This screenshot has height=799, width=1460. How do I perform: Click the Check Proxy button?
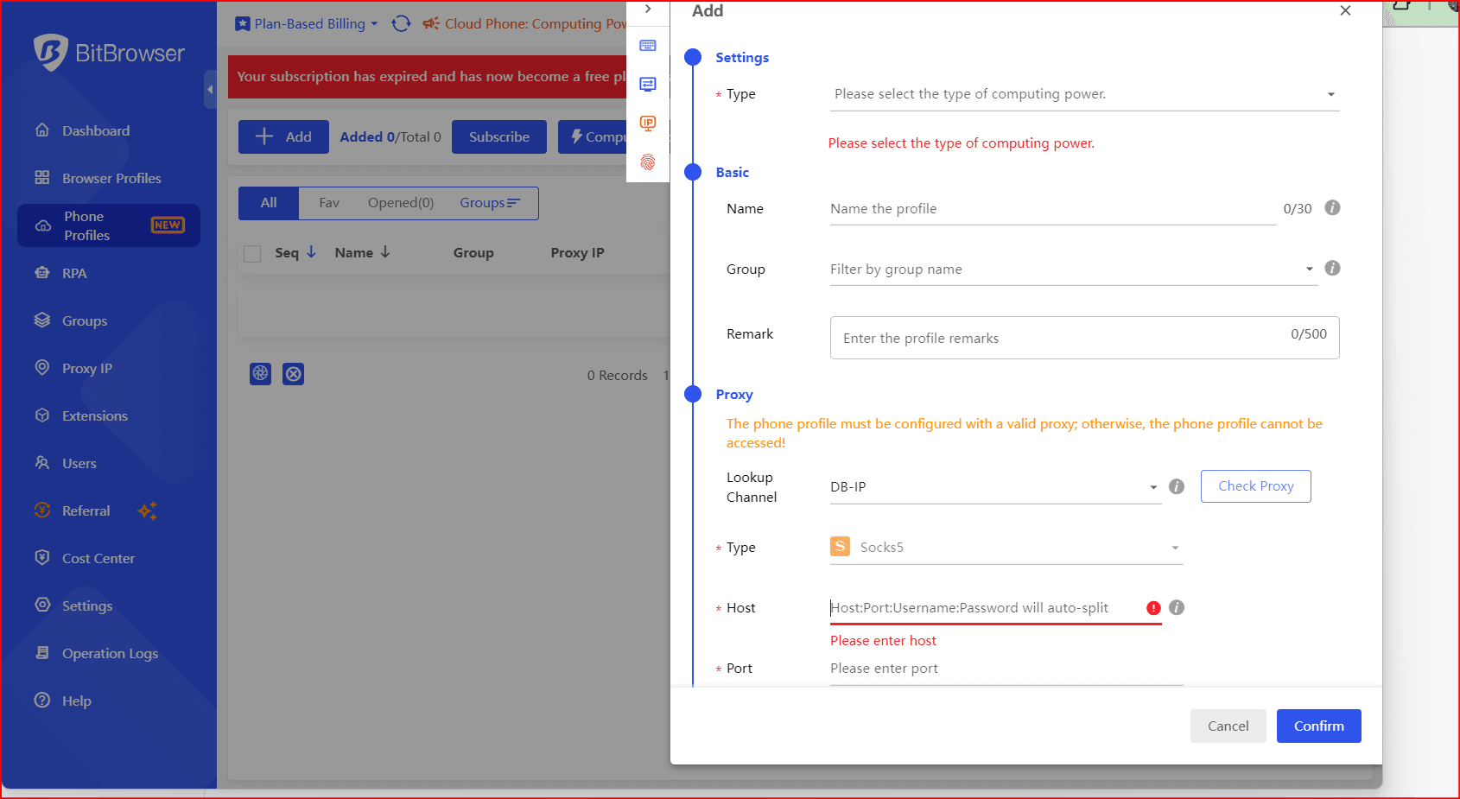click(x=1255, y=486)
